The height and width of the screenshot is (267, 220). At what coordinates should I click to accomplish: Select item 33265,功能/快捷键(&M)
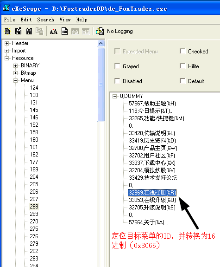click(157, 118)
